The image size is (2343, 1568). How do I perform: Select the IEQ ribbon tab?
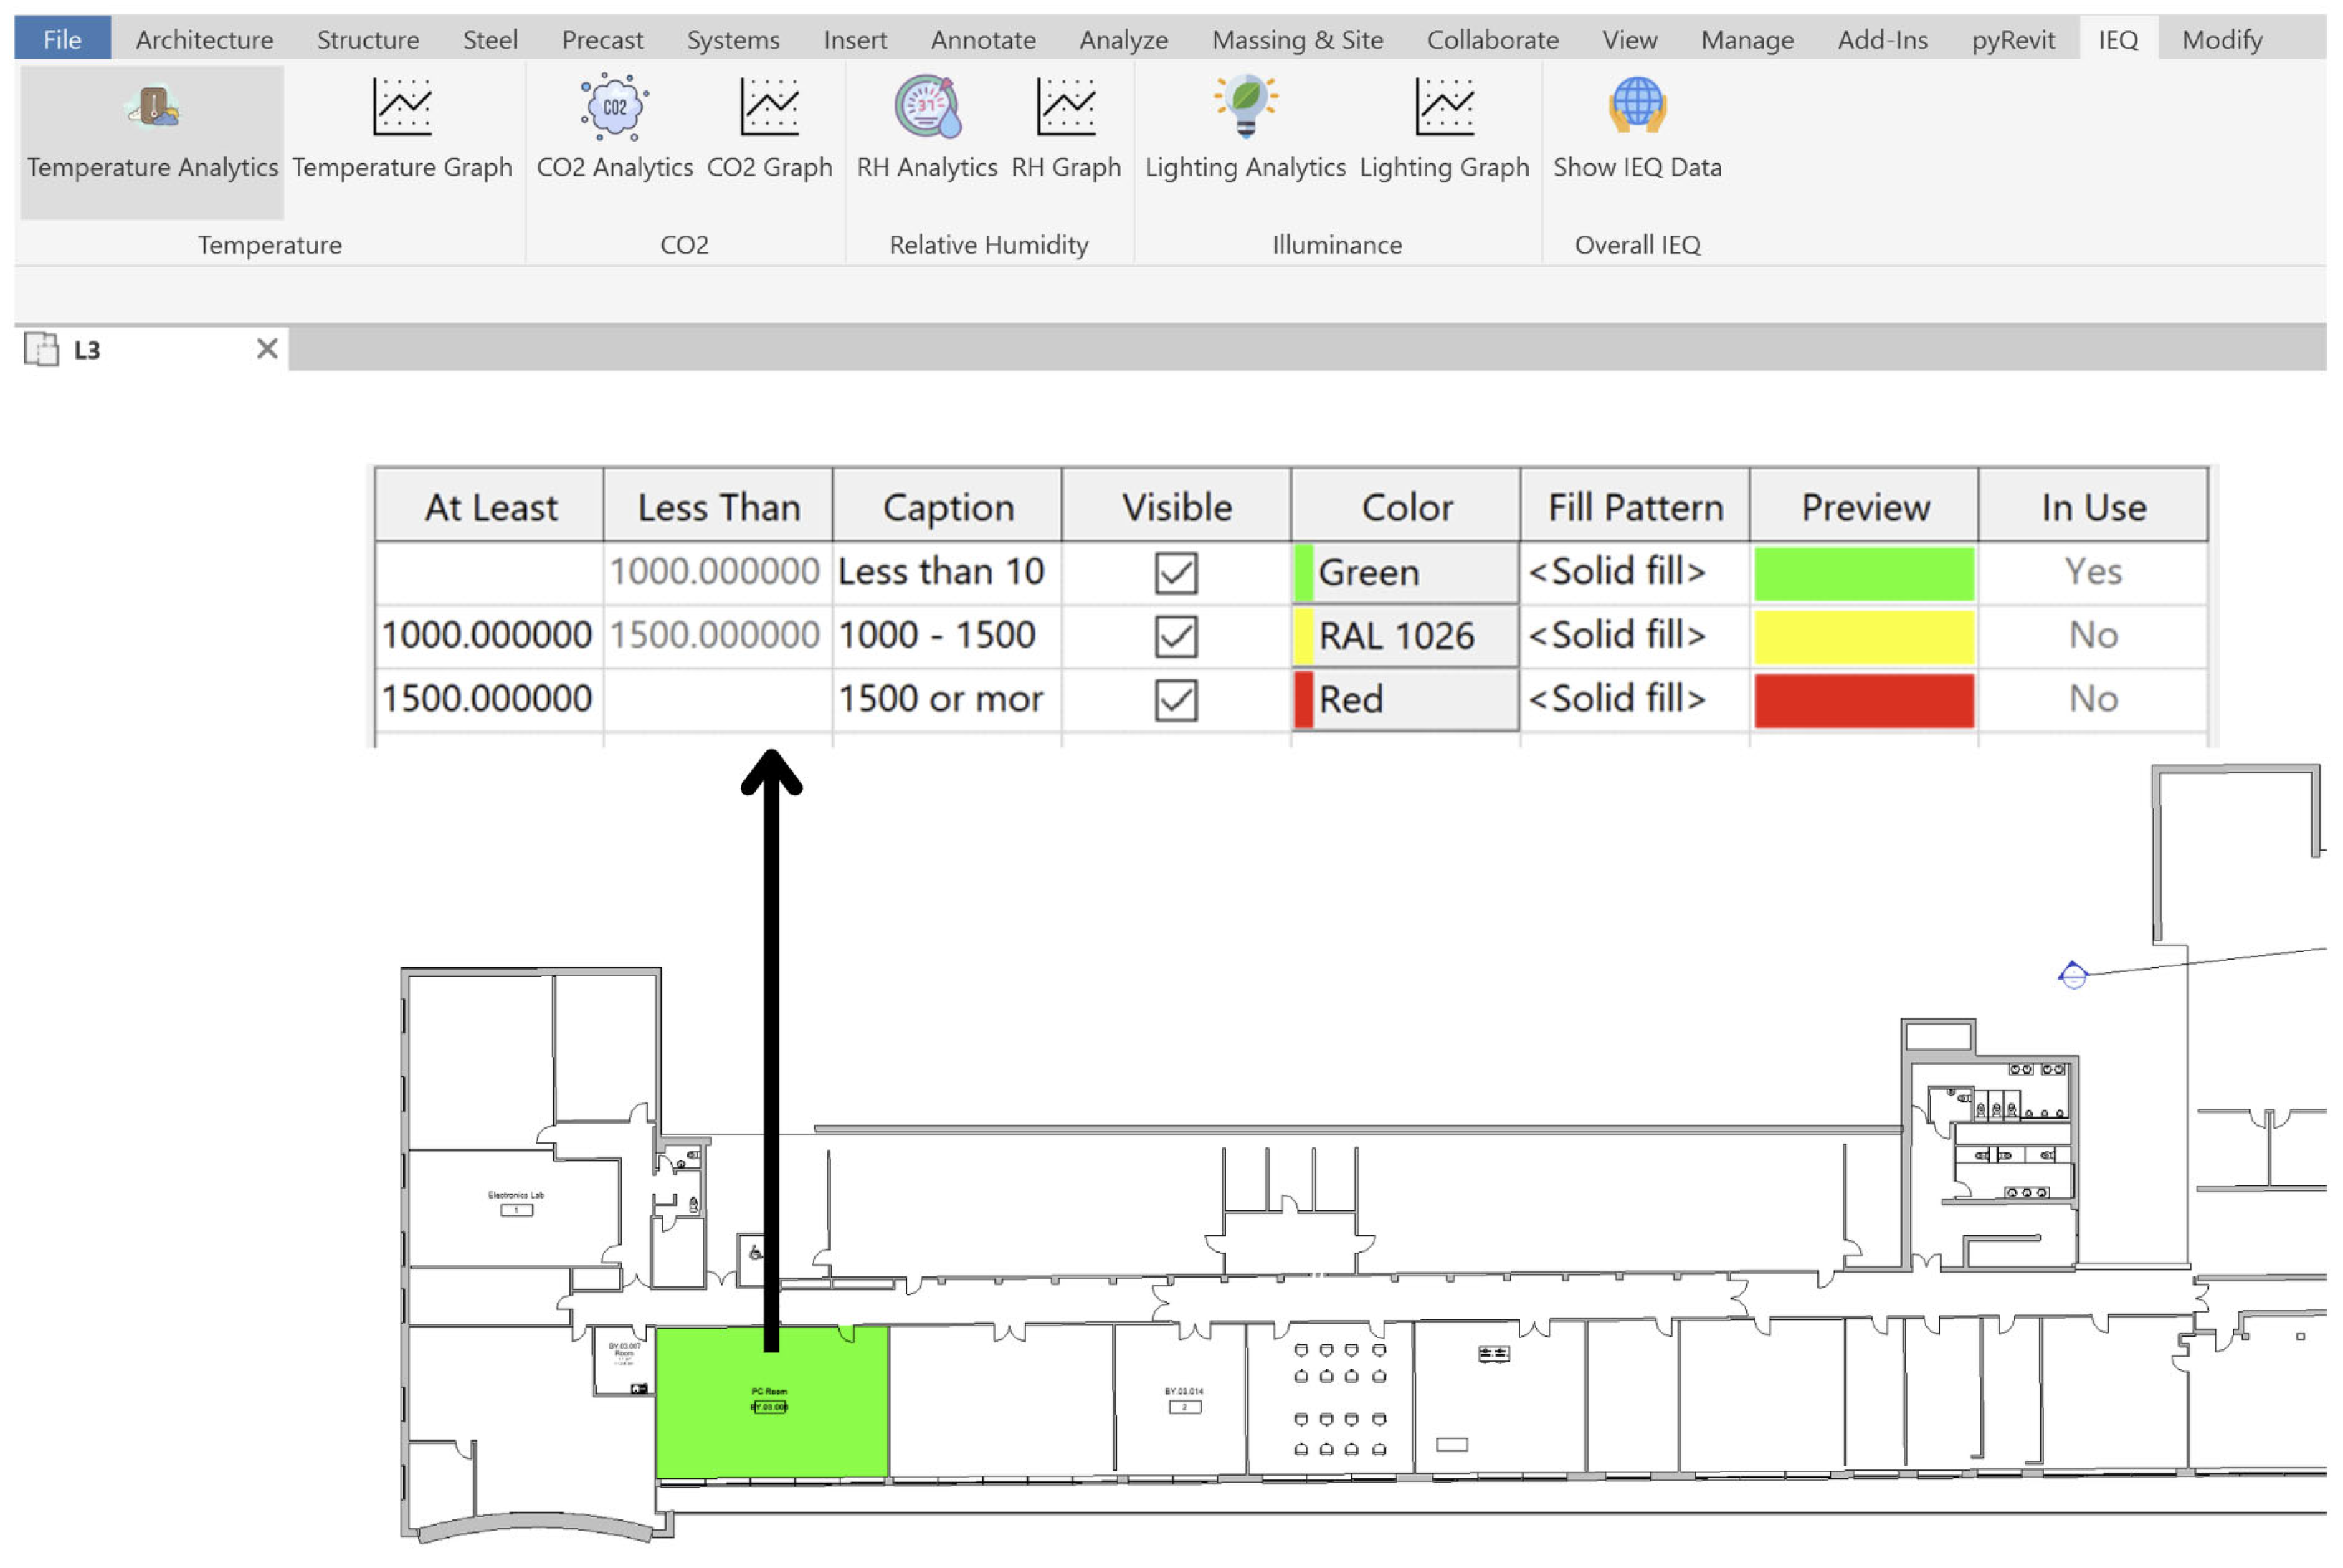pyautogui.click(x=2118, y=39)
